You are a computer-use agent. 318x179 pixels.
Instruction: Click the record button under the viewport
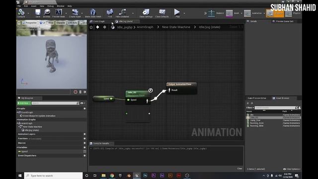coord(76,92)
